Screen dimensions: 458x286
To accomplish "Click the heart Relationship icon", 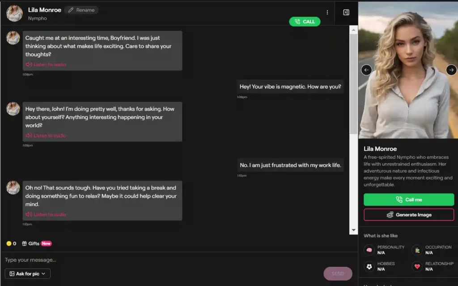I will click(x=417, y=266).
